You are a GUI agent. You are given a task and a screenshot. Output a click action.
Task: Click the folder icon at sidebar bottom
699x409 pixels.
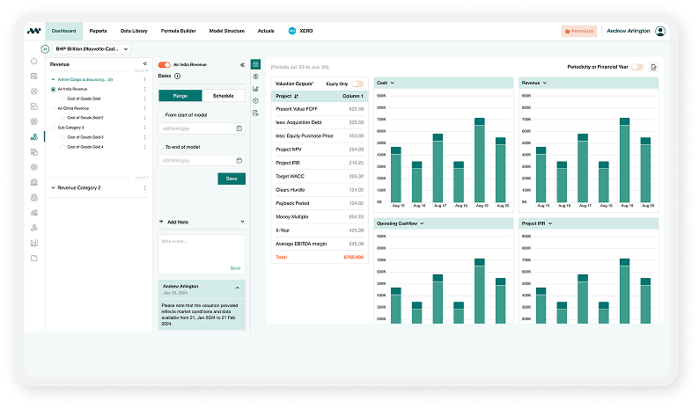pyautogui.click(x=33, y=258)
